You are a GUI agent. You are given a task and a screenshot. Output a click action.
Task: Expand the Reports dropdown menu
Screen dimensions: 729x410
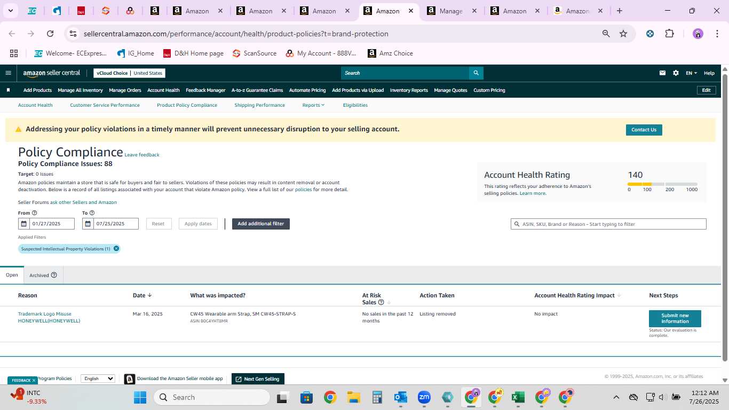click(x=313, y=105)
